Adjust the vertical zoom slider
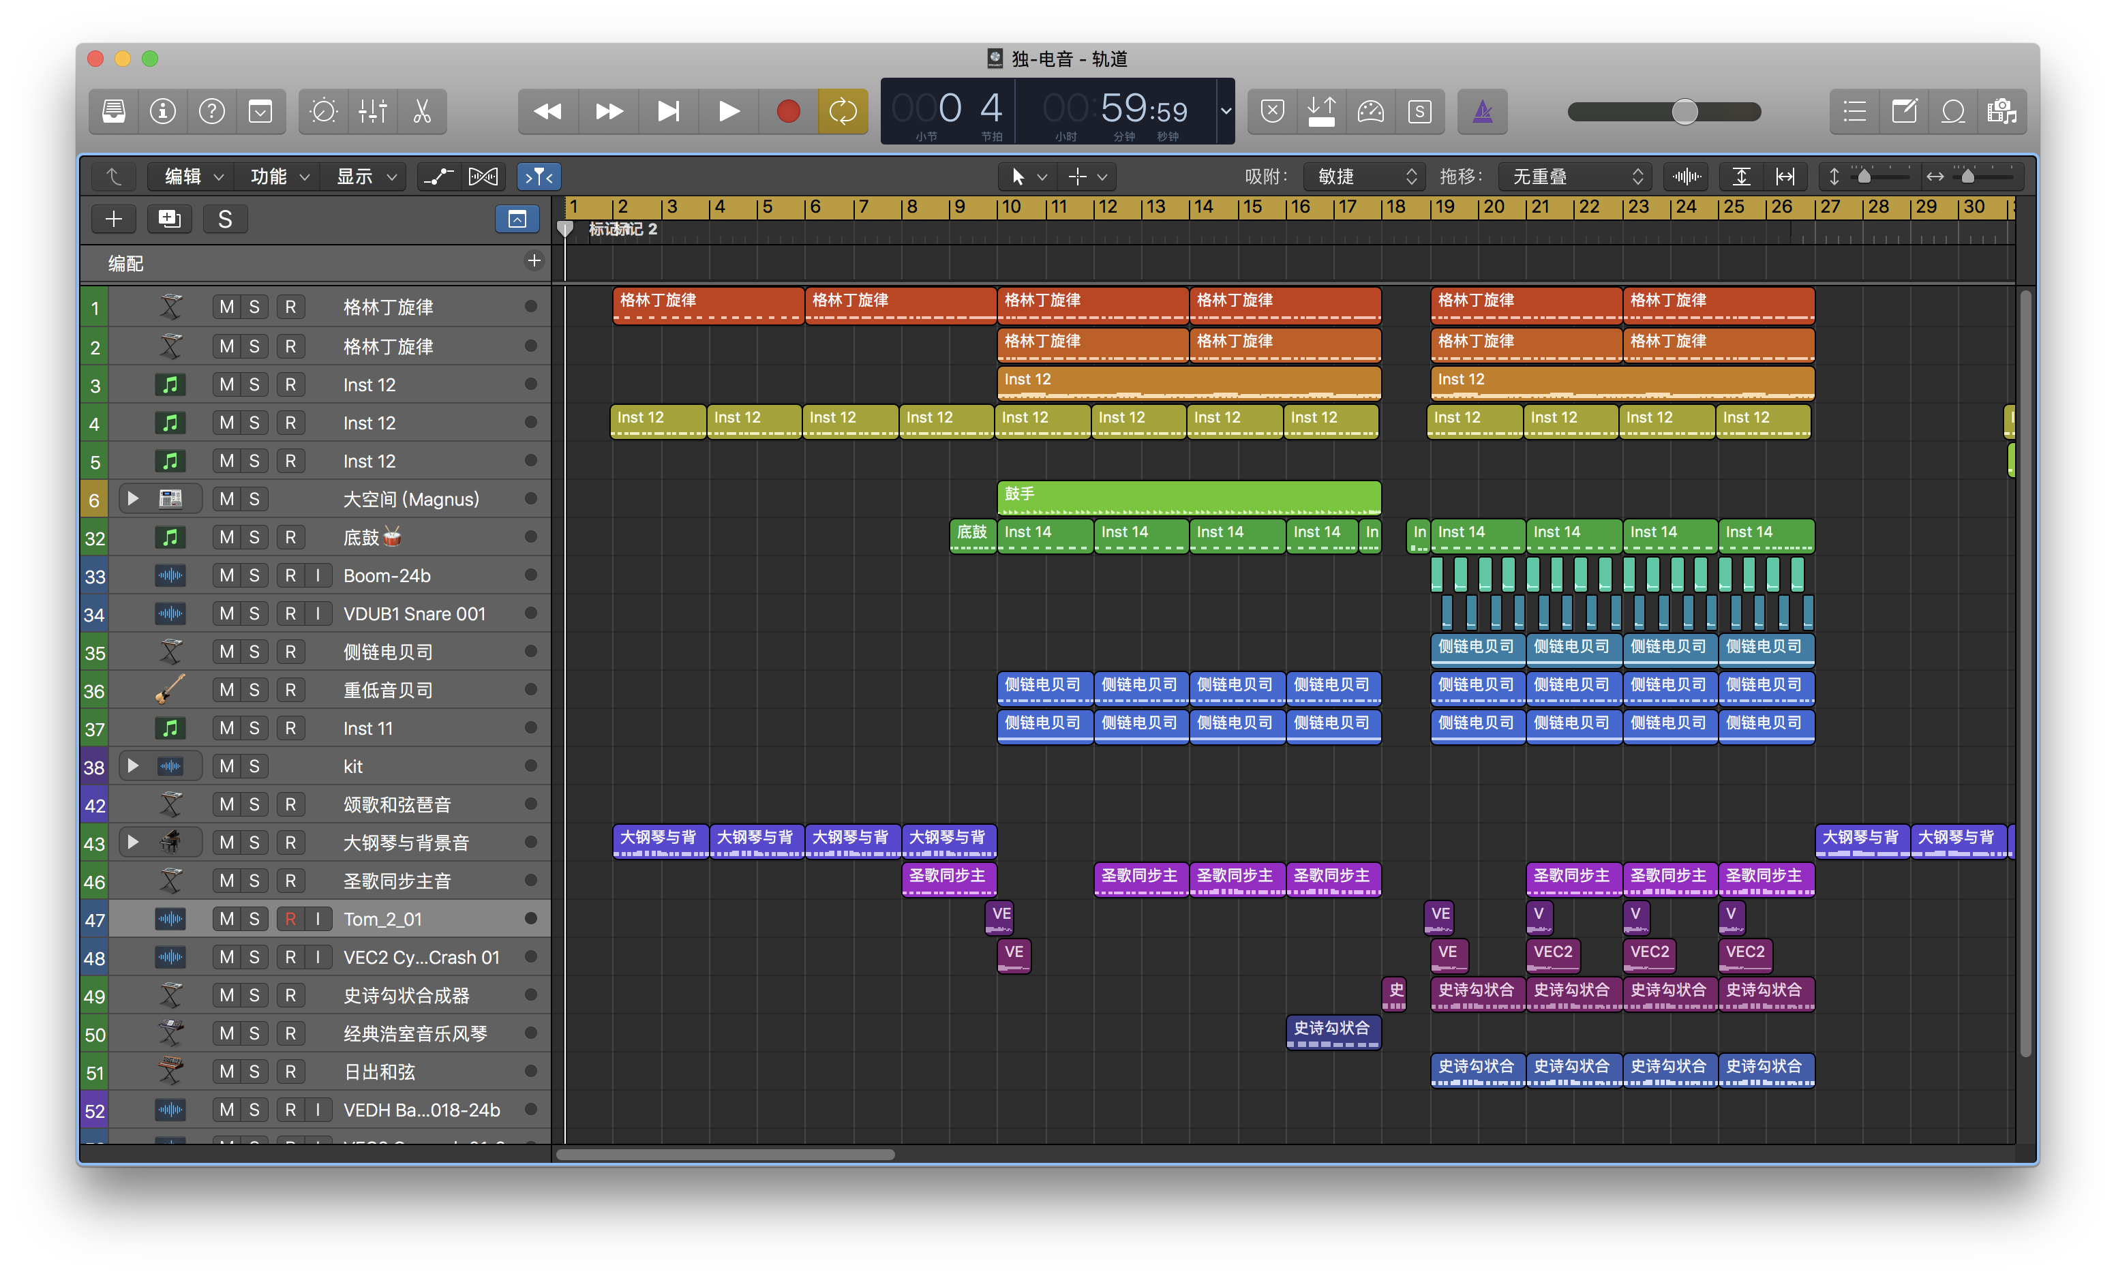Image resolution: width=2116 pixels, height=1276 pixels. pos(1864,177)
